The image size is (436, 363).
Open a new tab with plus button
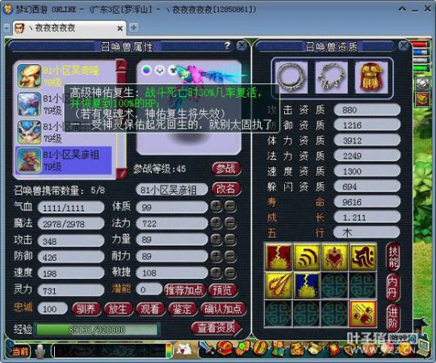pos(134,27)
